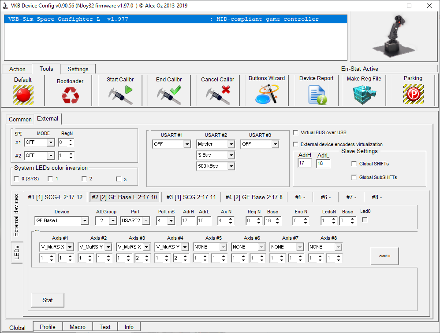Check Global SubSHIFTs option
The width and height of the screenshot is (440, 333).
[x=354, y=177]
